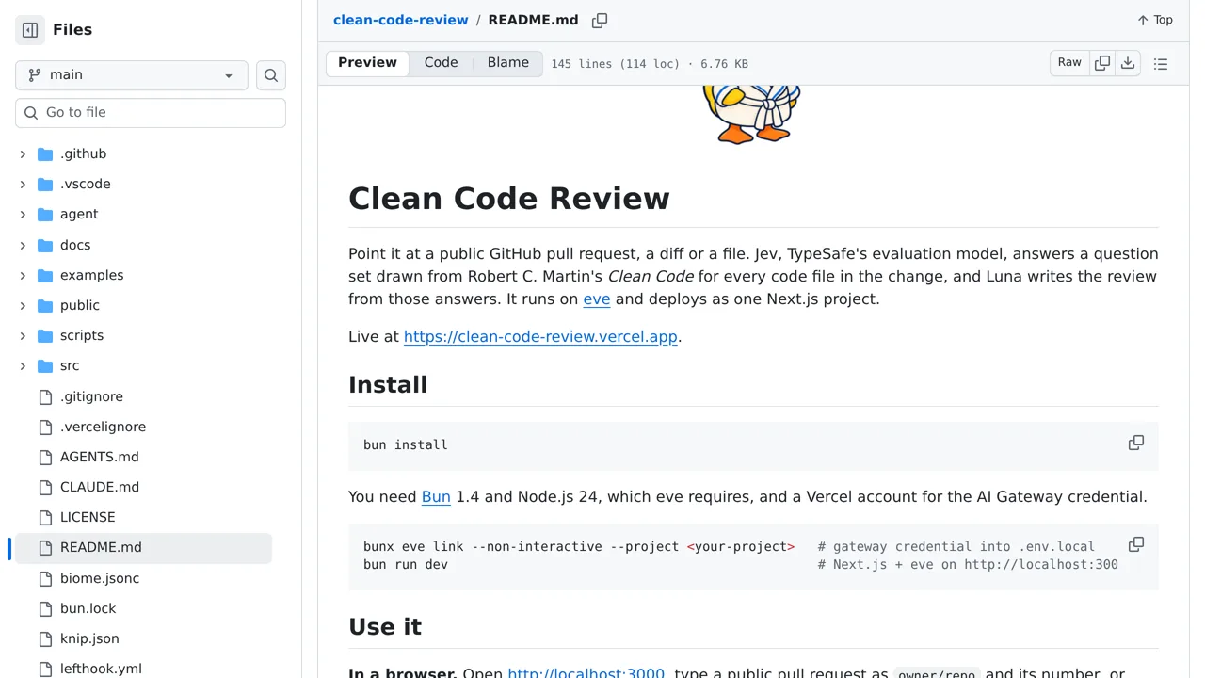
Task: Click the file icon beside LICENSE
Action: pyautogui.click(x=45, y=517)
